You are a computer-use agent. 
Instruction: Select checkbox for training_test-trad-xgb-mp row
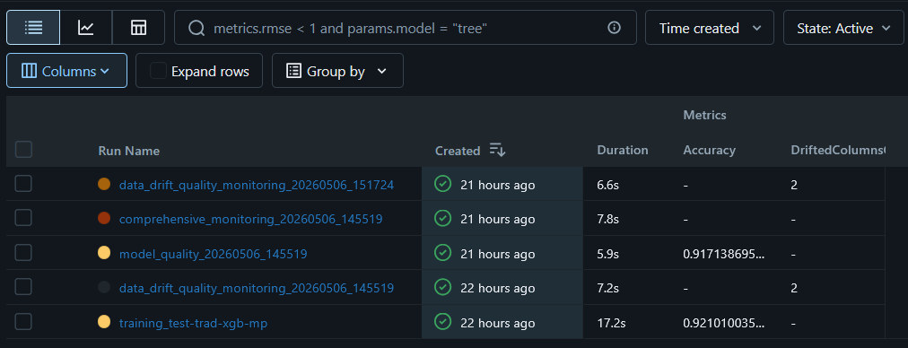(x=23, y=322)
